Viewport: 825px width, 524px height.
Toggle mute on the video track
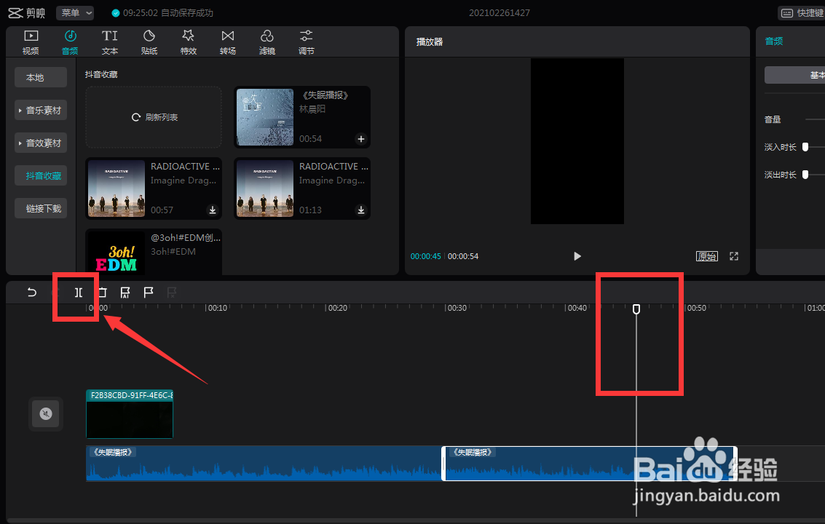46,413
